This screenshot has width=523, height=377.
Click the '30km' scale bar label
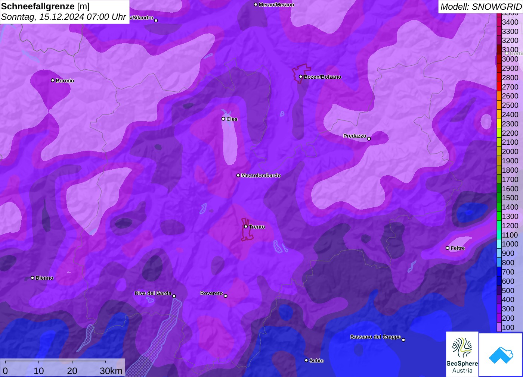click(x=111, y=371)
